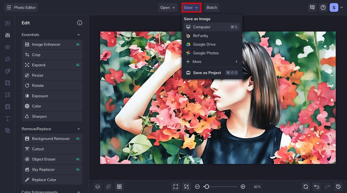Click the shrink to actual size icon

187,187
